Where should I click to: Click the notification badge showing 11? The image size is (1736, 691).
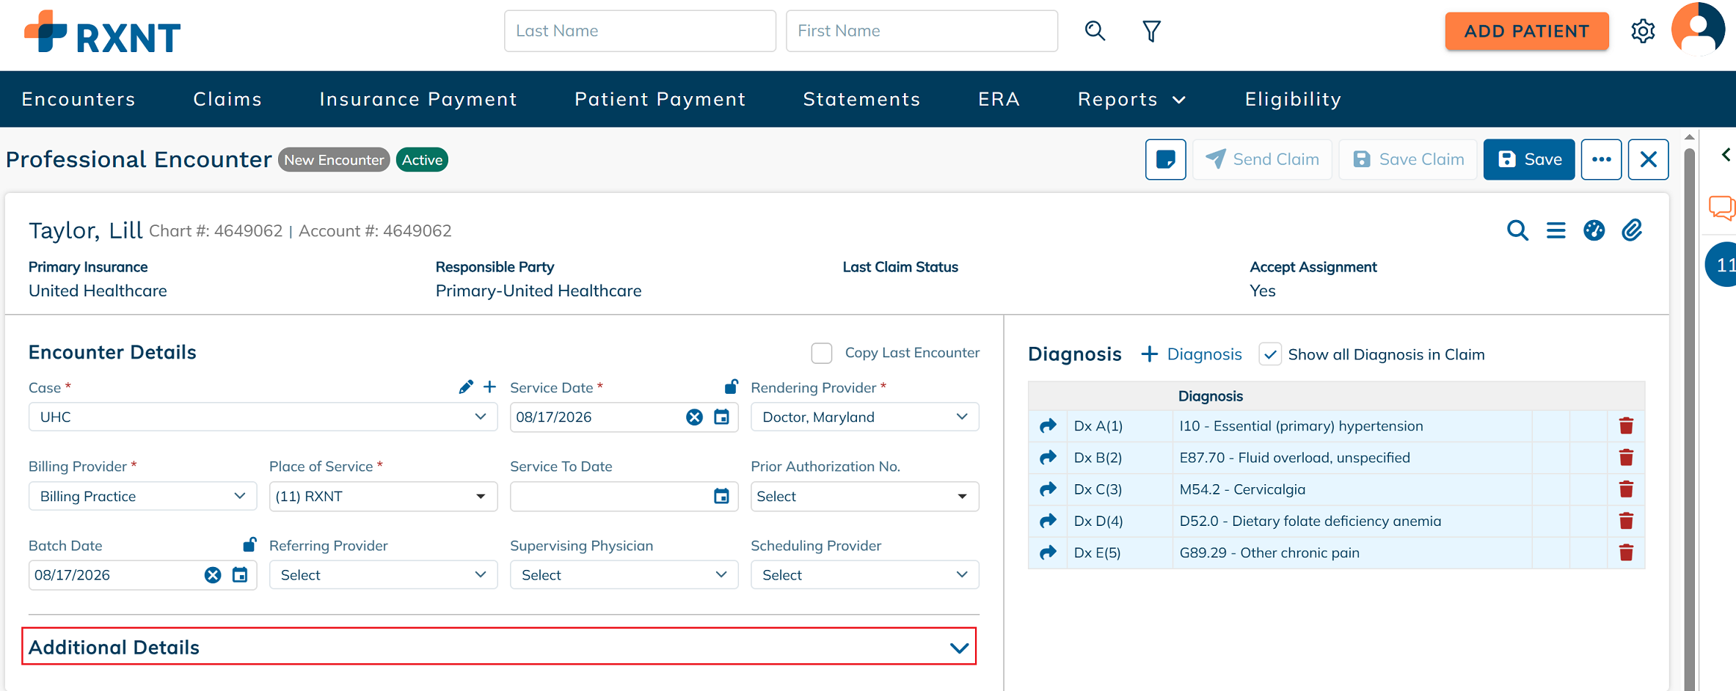pyautogui.click(x=1722, y=265)
